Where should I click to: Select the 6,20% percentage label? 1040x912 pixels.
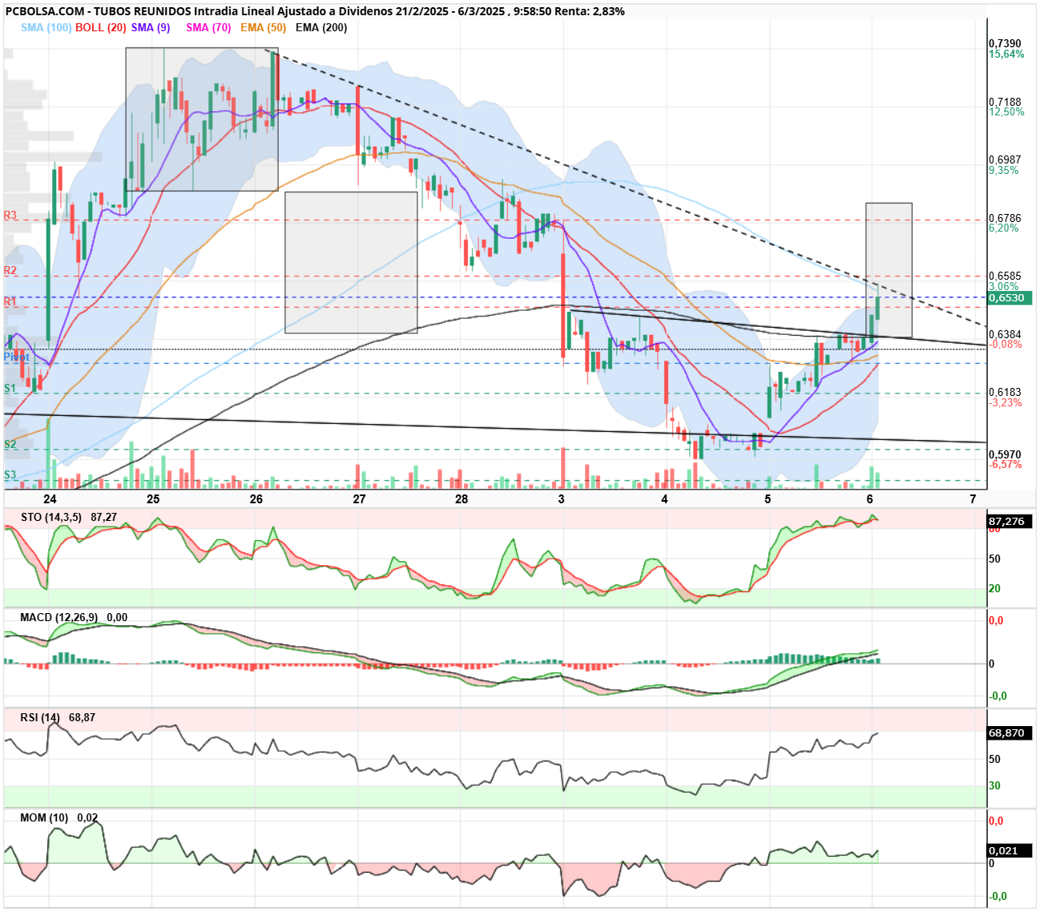pyautogui.click(x=1004, y=228)
